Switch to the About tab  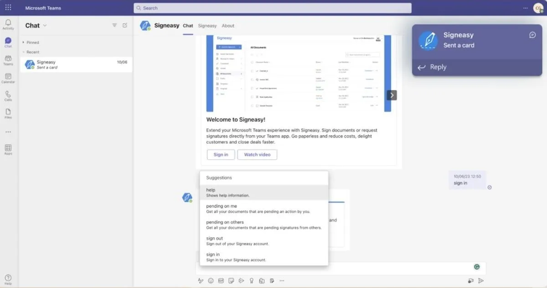coord(228,26)
